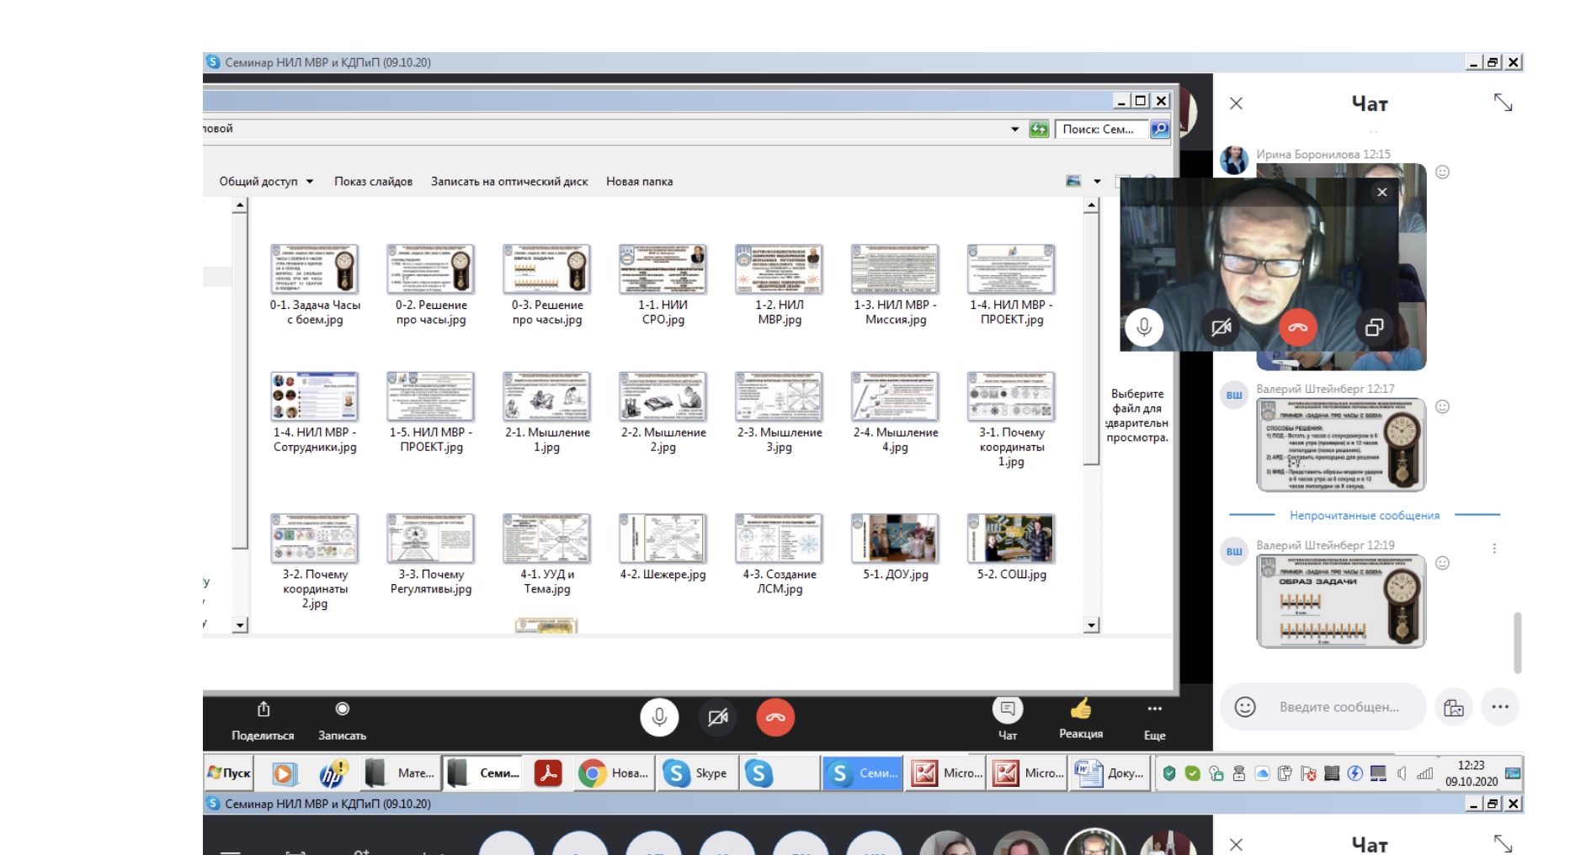
Task: Expand the address bar history dropdown
Action: tap(1014, 130)
